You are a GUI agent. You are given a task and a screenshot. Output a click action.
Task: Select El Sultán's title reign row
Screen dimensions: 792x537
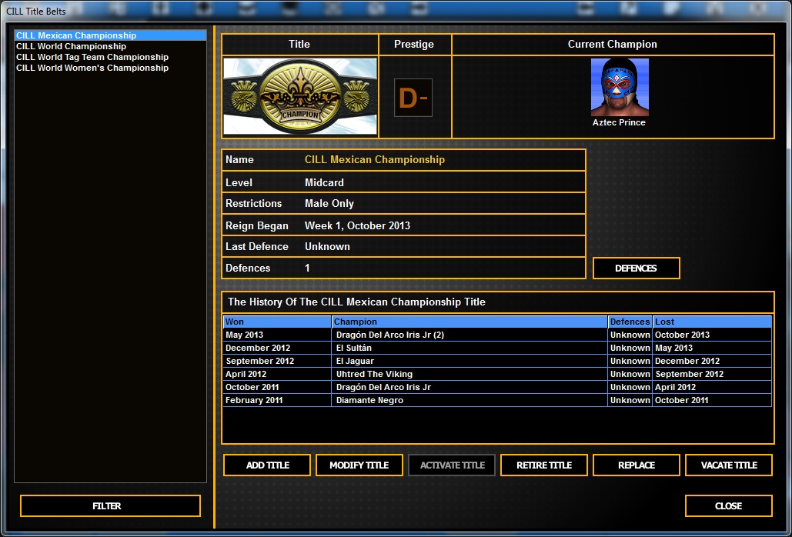462,348
